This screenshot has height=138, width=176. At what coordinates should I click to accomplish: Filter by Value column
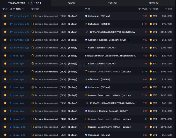coord(140,9)
